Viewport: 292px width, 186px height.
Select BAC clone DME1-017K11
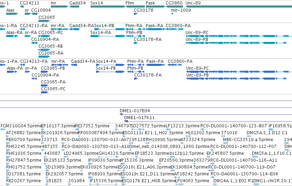pyautogui.click(x=208, y=121)
